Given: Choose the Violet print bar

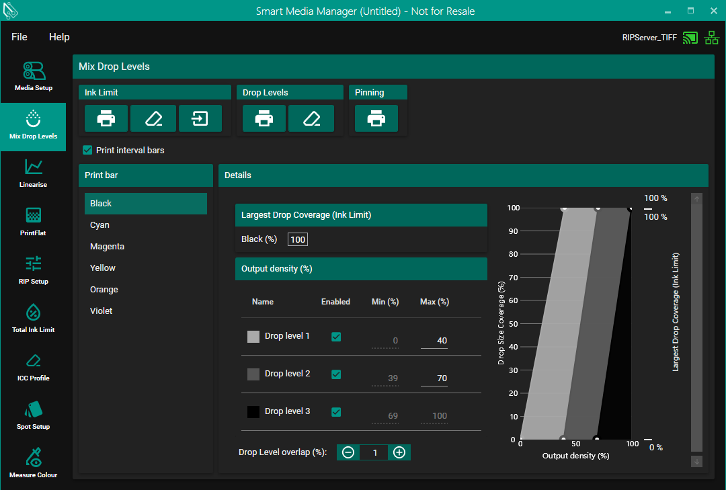Looking at the screenshot, I should [x=102, y=311].
